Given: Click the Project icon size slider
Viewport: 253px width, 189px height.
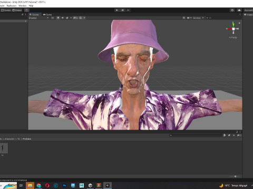Looking at the screenshot, I should point(236,176).
